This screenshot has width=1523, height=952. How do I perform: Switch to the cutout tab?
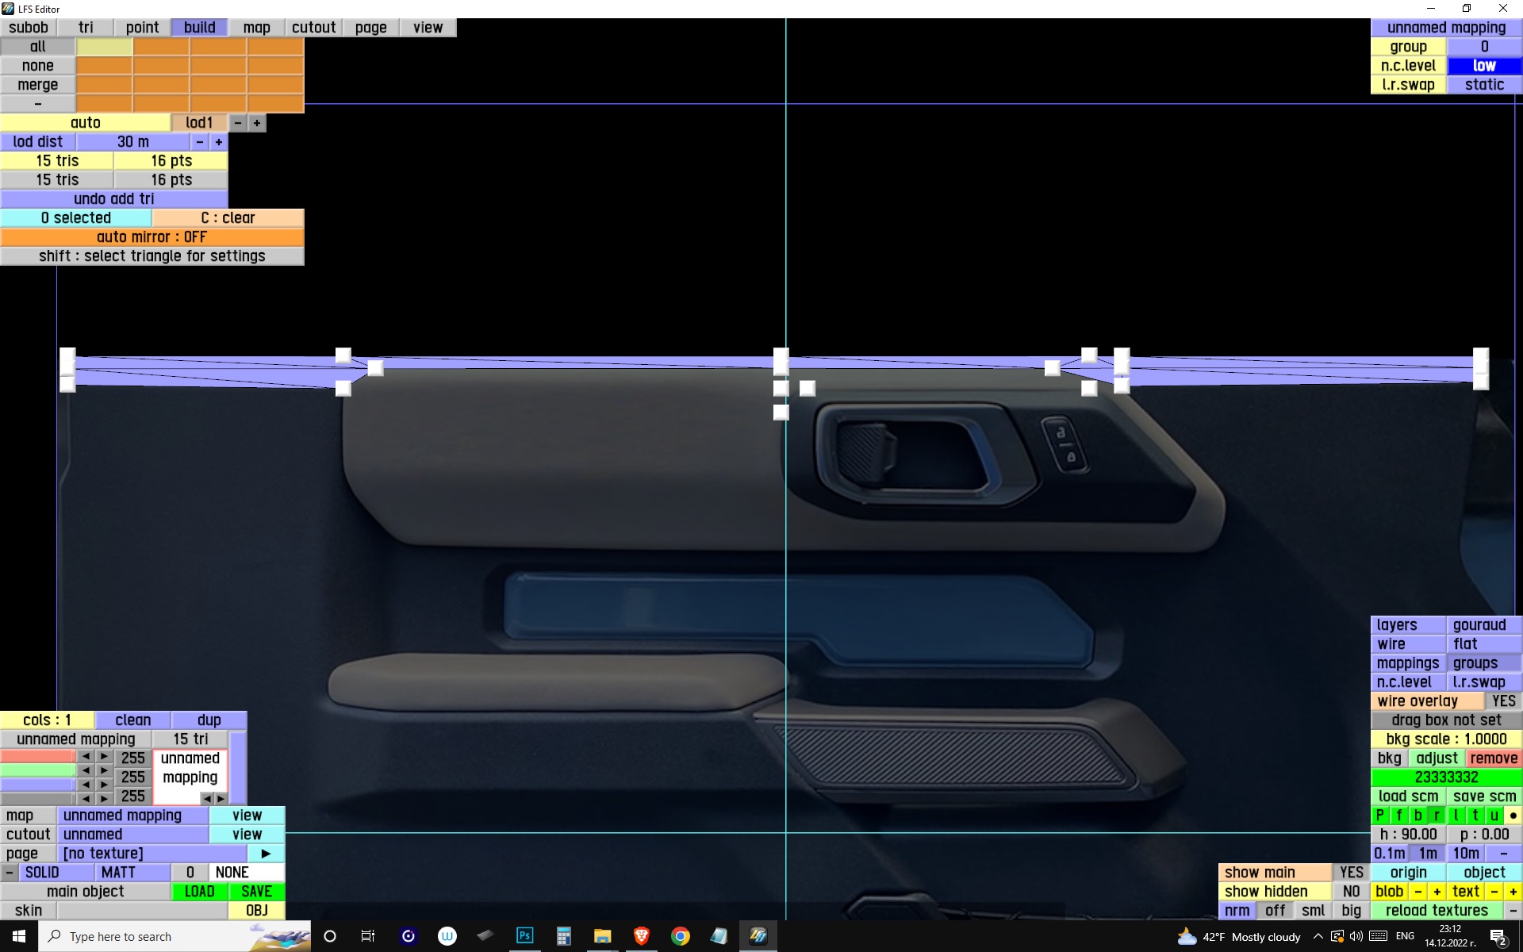coord(313,28)
